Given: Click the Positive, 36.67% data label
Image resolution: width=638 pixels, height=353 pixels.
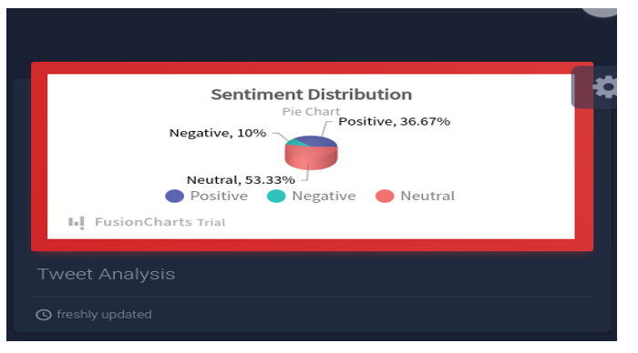Looking at the screenshot, I should (x=395, y=122).
